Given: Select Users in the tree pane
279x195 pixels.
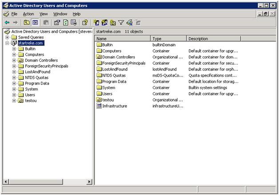Looking at the screenshot, I should [x=30, y=95].
